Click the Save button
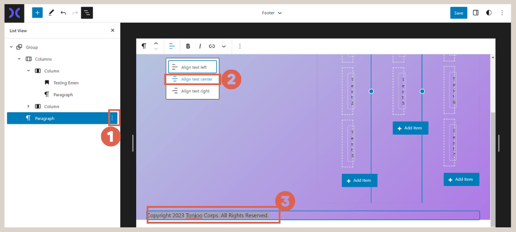 point(459,13)
